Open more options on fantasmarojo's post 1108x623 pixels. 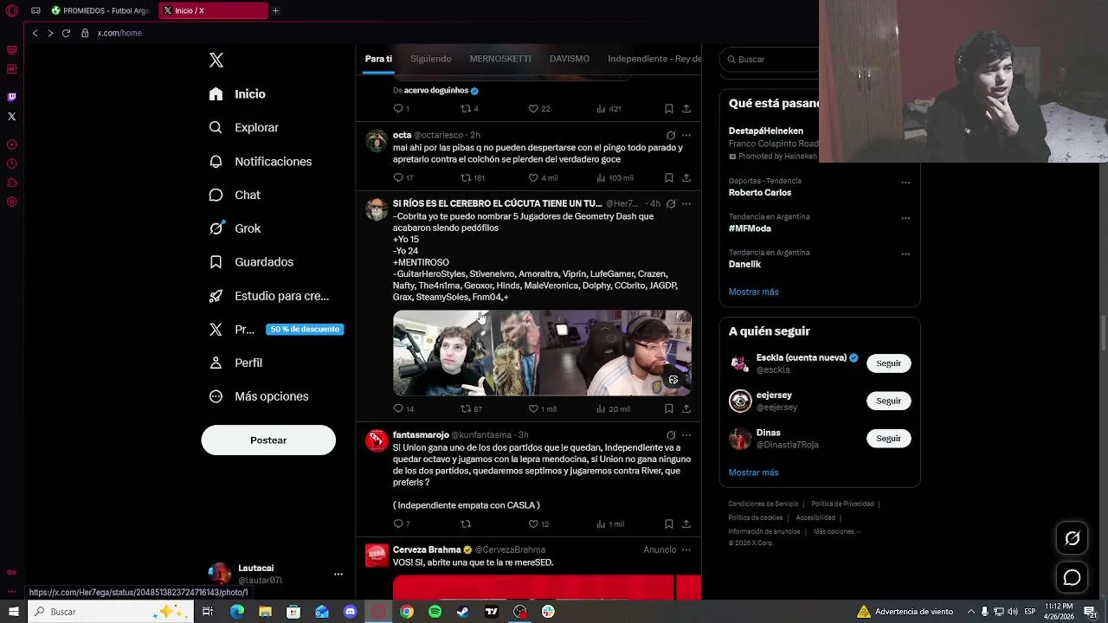[x=686, y=434]
